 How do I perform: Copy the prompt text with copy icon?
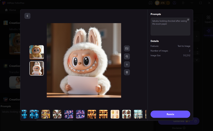[x=188, y=20]
